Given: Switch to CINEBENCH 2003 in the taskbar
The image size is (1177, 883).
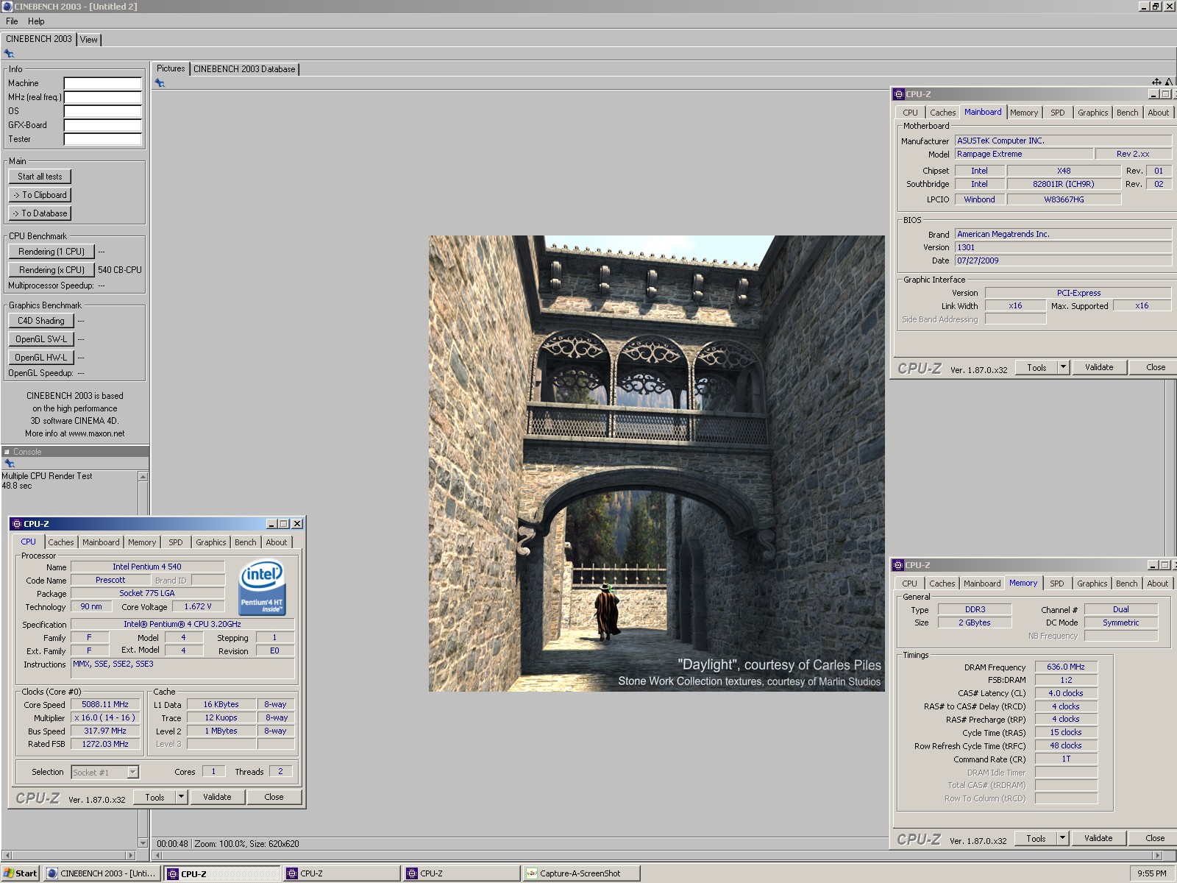Looking at the screenshot, I should (x=102, y=873).
